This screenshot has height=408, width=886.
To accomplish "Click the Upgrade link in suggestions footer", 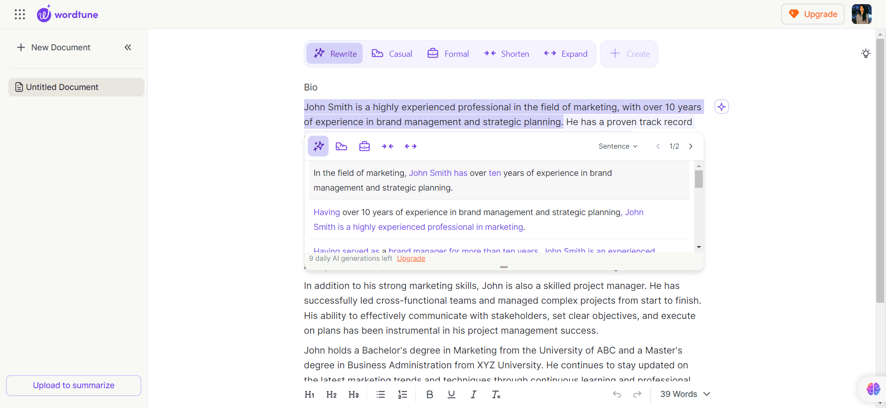I will coord(411,258).
